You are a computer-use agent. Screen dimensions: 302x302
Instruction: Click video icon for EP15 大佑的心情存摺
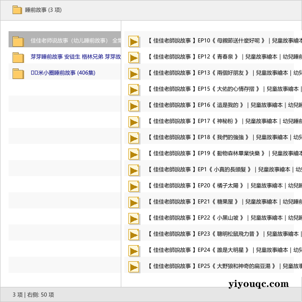click(x=134, y=90)
